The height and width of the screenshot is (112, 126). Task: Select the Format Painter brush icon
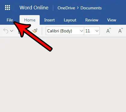coord(35,31)
